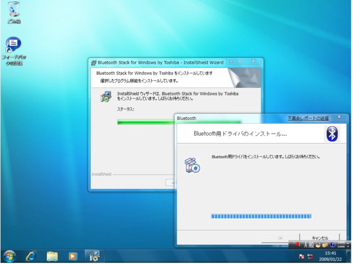
Task: Launch Internet Explorer from the taskbar
Action: pyautogui.click(x=31, y=256)
